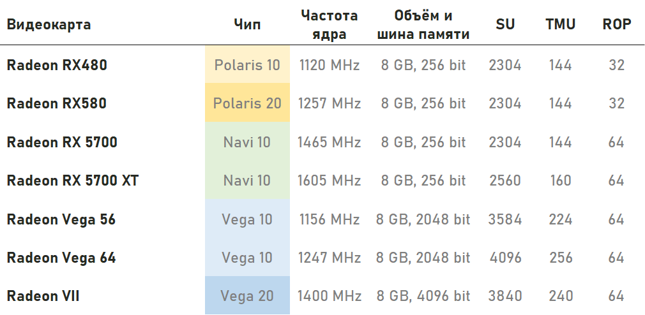Select the Radeon Vega 56 row label

pos(61,219)
